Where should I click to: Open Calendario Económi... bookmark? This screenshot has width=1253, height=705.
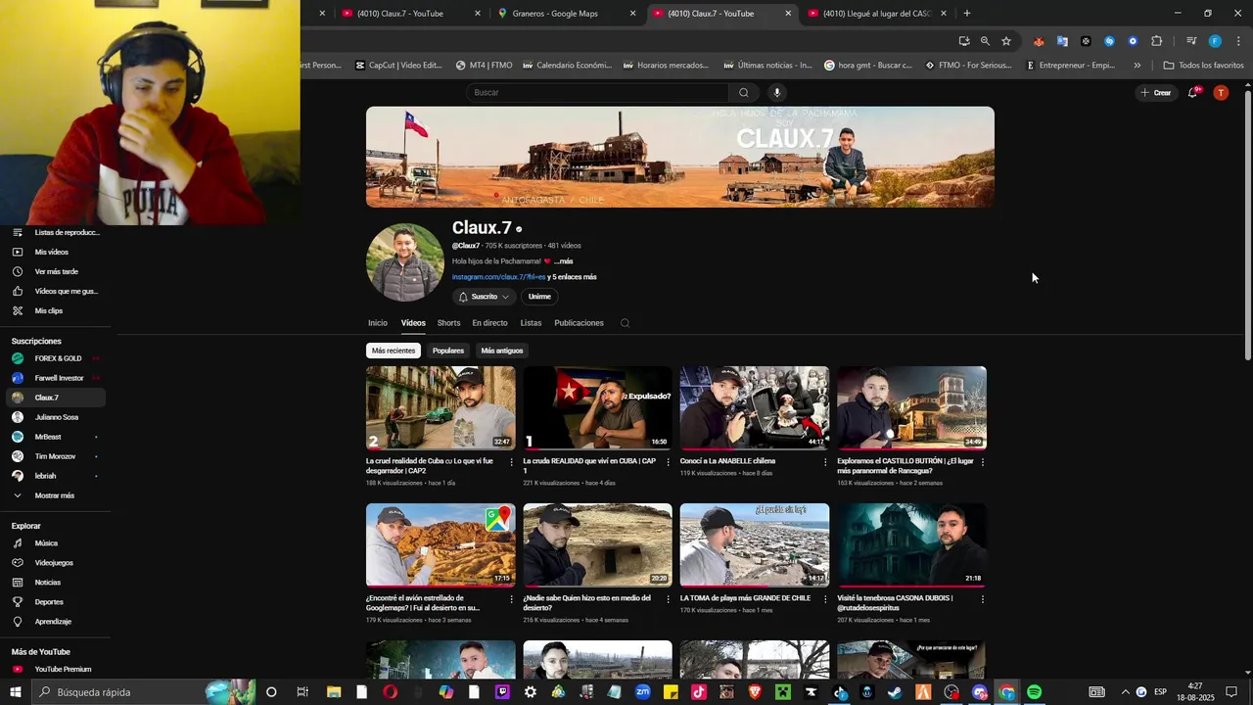[x=567, y=66]
